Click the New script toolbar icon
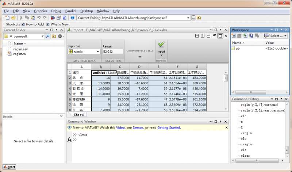Screen dimensions: 292x172 [x=7, y=18]
